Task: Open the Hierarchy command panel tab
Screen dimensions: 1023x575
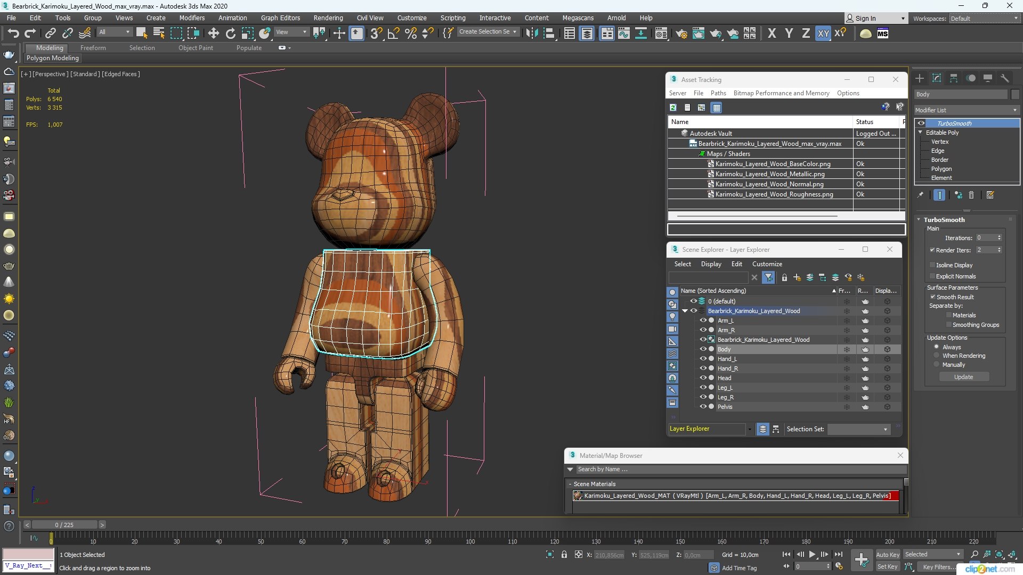Action: pyautogui.click(x=954, y=78)
